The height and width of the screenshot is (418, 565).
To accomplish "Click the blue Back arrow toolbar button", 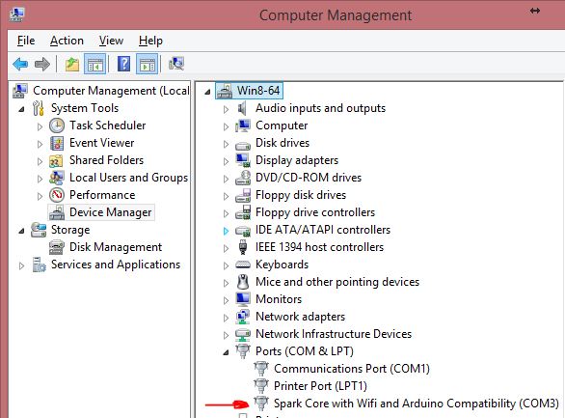I will (x=20, y=65).
